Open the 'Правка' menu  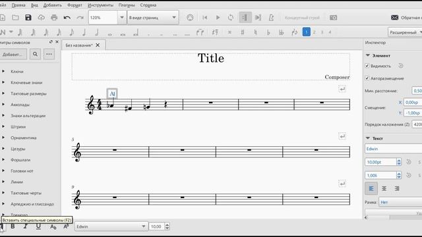(x=18, y=5)
